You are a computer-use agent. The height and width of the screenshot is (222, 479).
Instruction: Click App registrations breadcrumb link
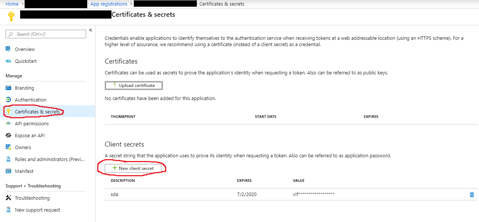[109, 4]
